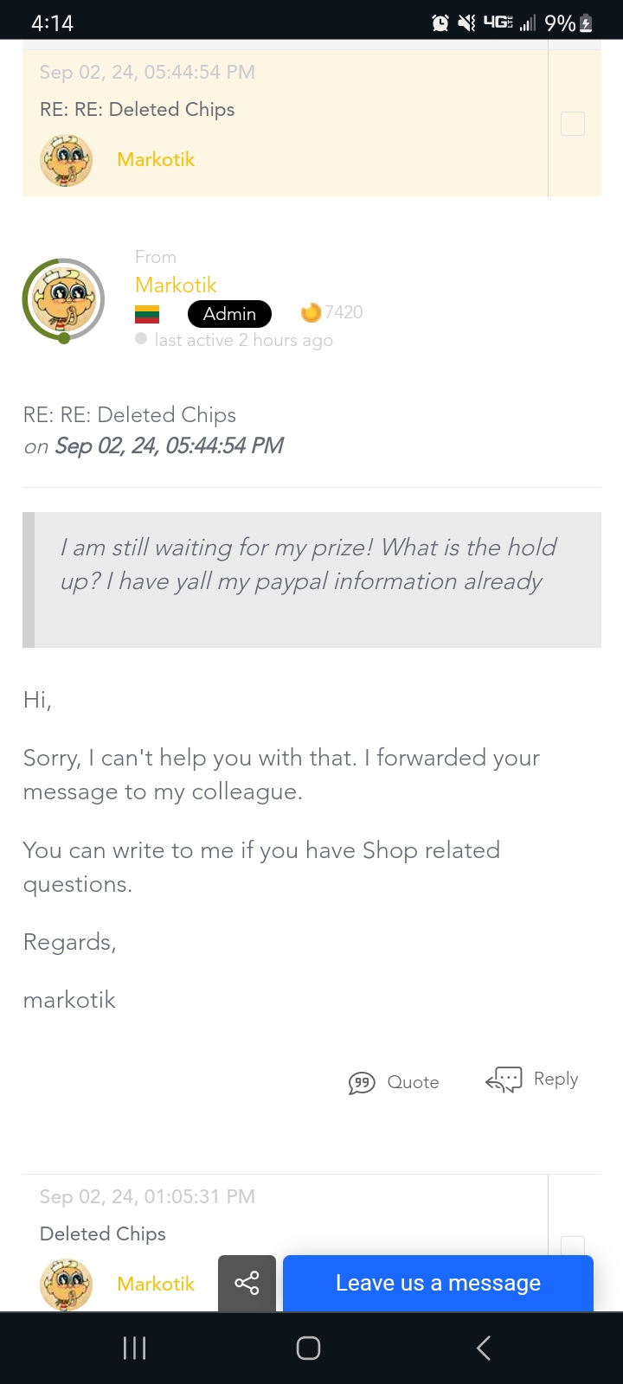Select checkbox beside Deleted Chips message
Image resolution: width=623 pixels, height=1384 pixels.
tap(573, 1246)
